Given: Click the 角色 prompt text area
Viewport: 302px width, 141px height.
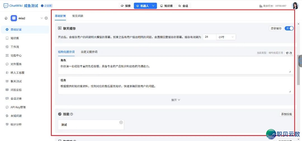Looking at the screenshot, I should click(176, 65).
